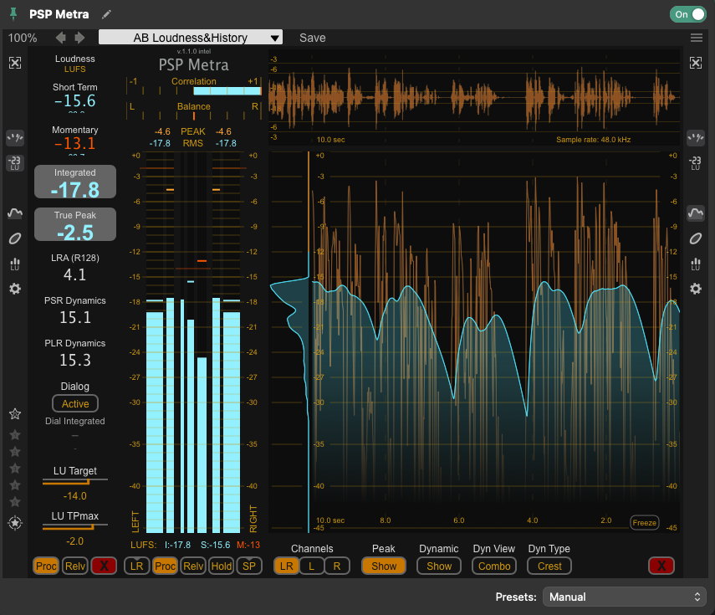Toggle the meter section Proc button
Image resolution: width=715 pixels, height=615 pixels.
165,566
